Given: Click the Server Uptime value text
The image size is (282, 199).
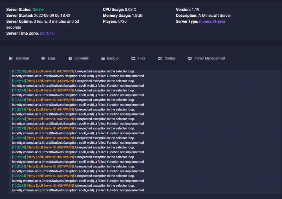Looking at the screenshot, I should pos(43,24).
